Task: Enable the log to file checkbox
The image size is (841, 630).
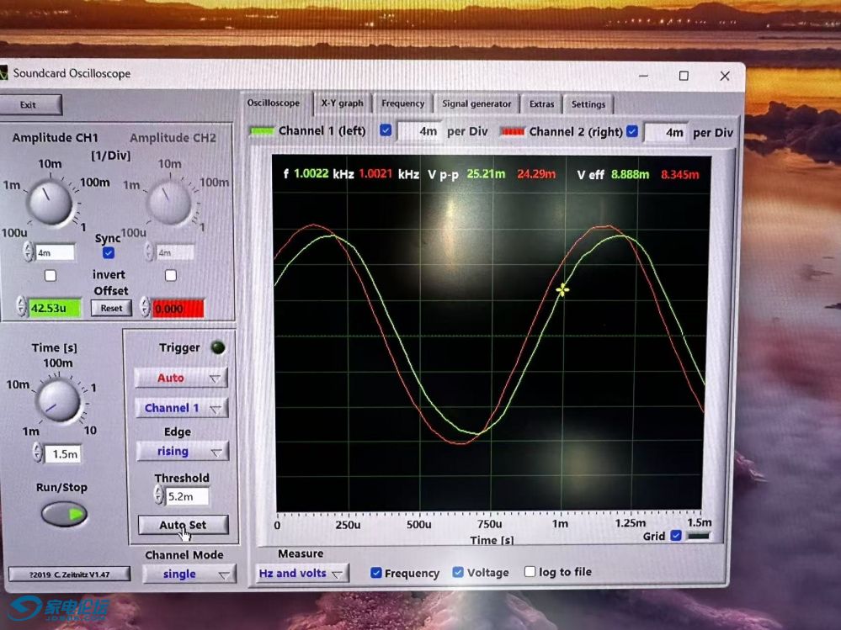Action: coord(530,572)
